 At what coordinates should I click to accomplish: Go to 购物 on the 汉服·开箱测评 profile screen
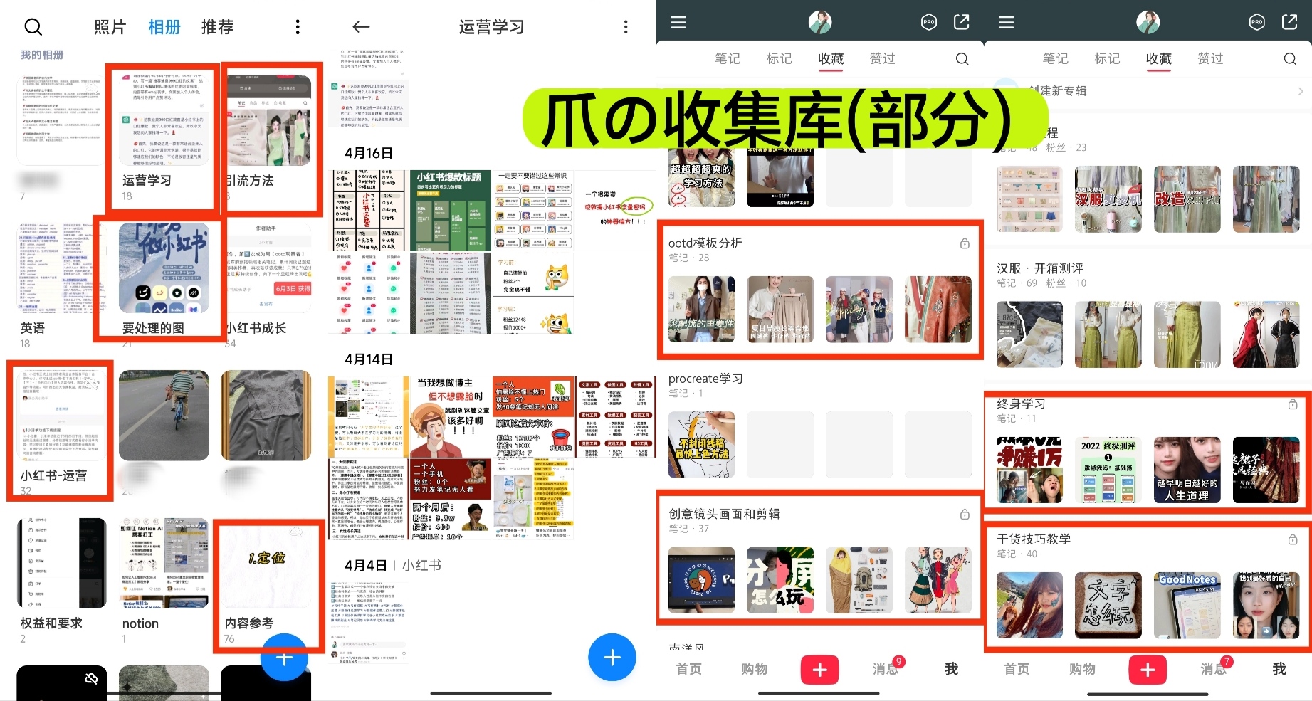pyautogui.click(x=1082, y=669)
